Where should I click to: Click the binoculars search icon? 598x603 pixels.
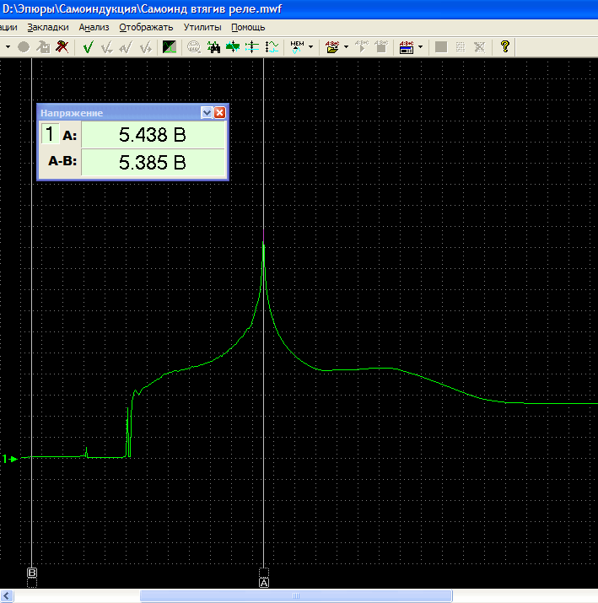pyautogui.click(x=213, y=47)
